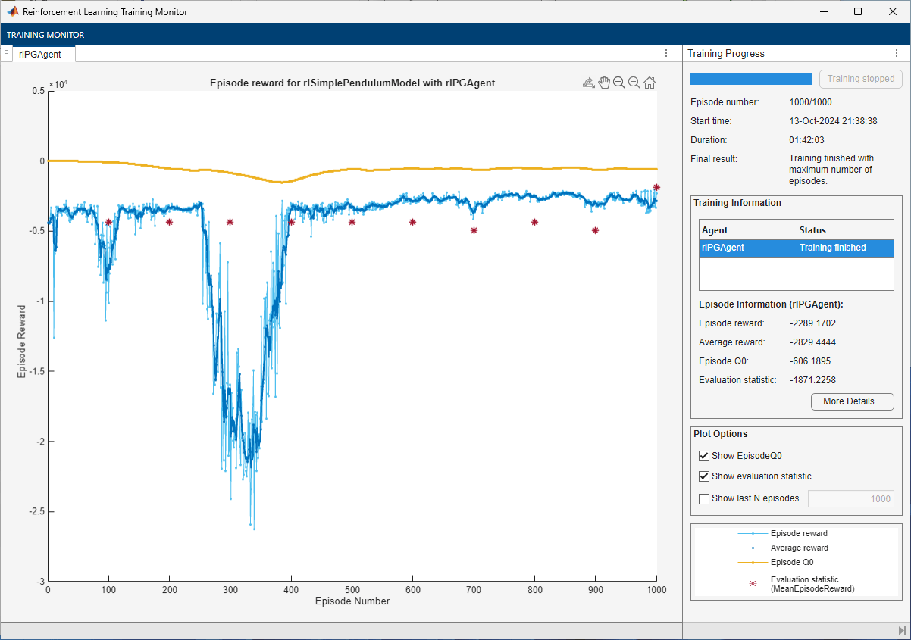The height and width of the screenshot is (640, 911).
Task: Open Training Progress panel three-dot menu
Action: 897,53
